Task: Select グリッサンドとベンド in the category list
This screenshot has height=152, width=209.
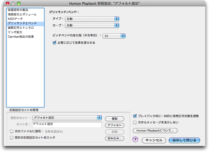Action: point(25,23)
